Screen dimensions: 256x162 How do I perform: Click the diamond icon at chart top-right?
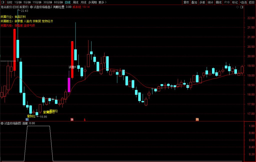coord(237,7)
